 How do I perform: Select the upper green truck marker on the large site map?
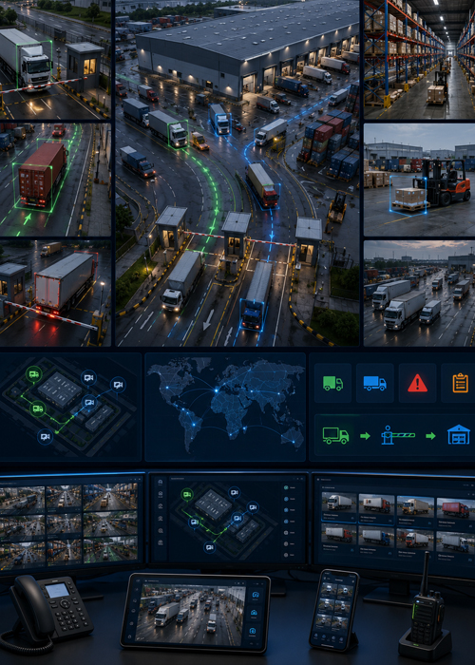click(33, 374)
